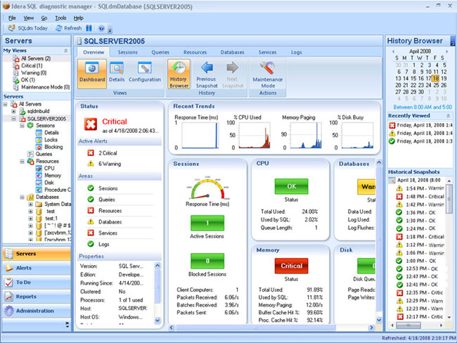This screenshot has height=343, width=457.
Task: Toggle the History Browser button
Action: (179, 74)
